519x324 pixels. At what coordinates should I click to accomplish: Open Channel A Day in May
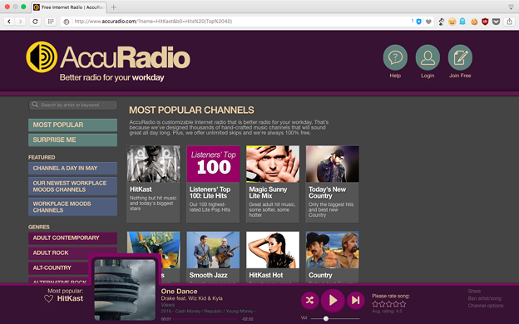tap(73, 169)
